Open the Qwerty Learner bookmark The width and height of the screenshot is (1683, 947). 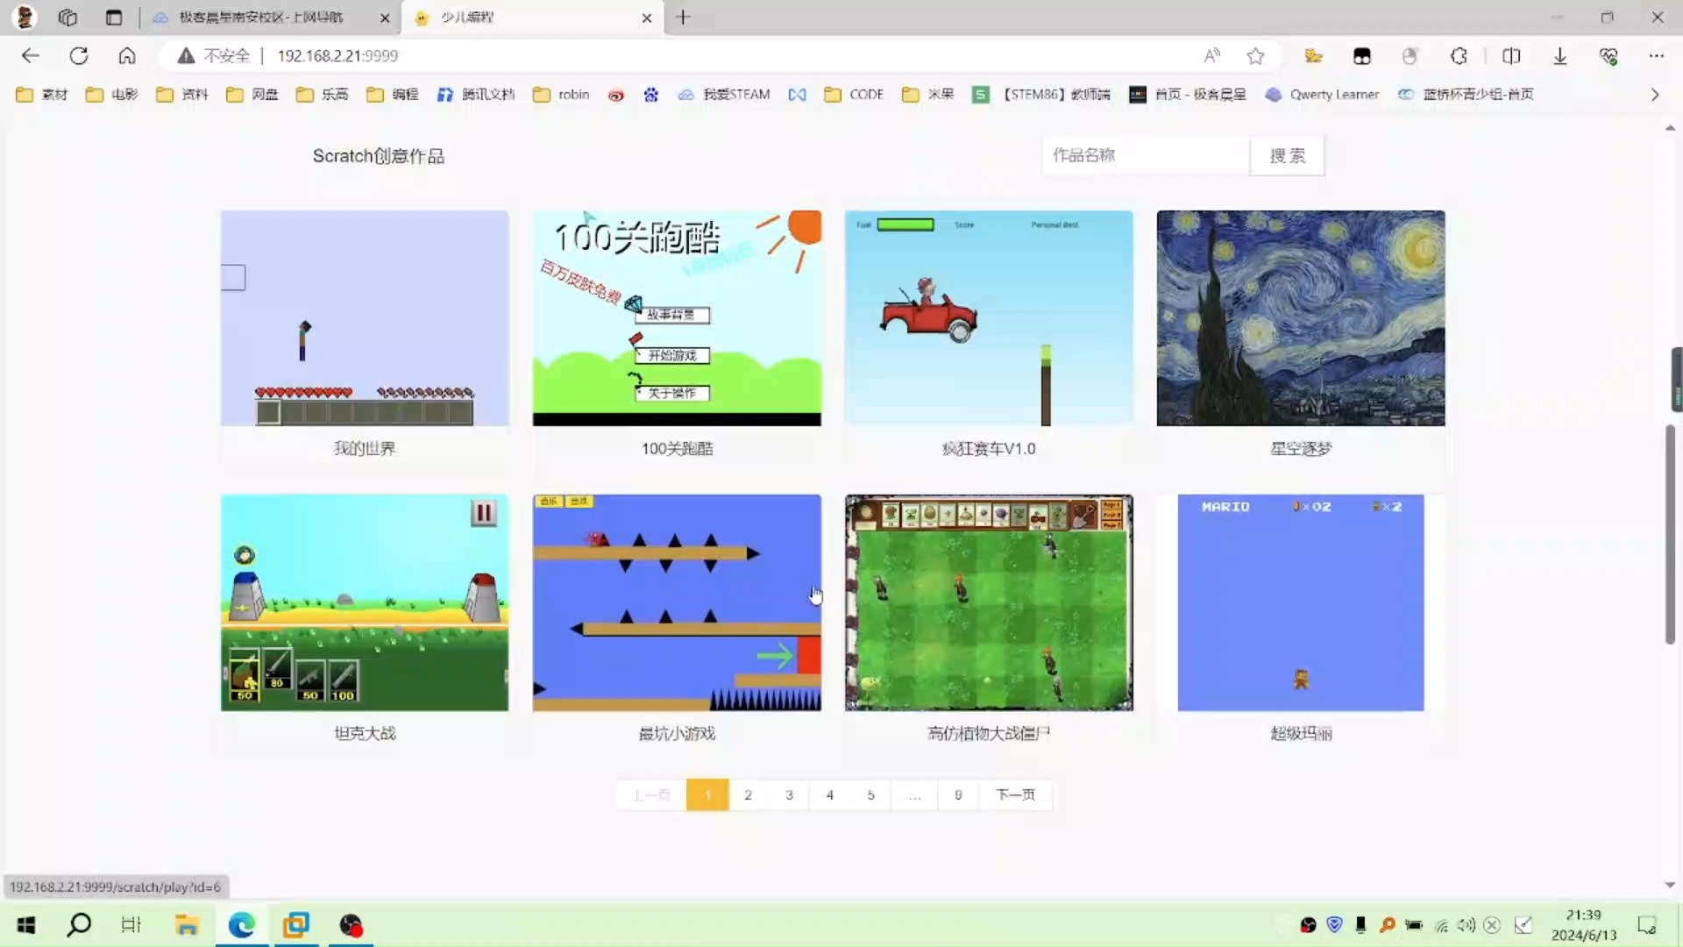(1322, 95)
